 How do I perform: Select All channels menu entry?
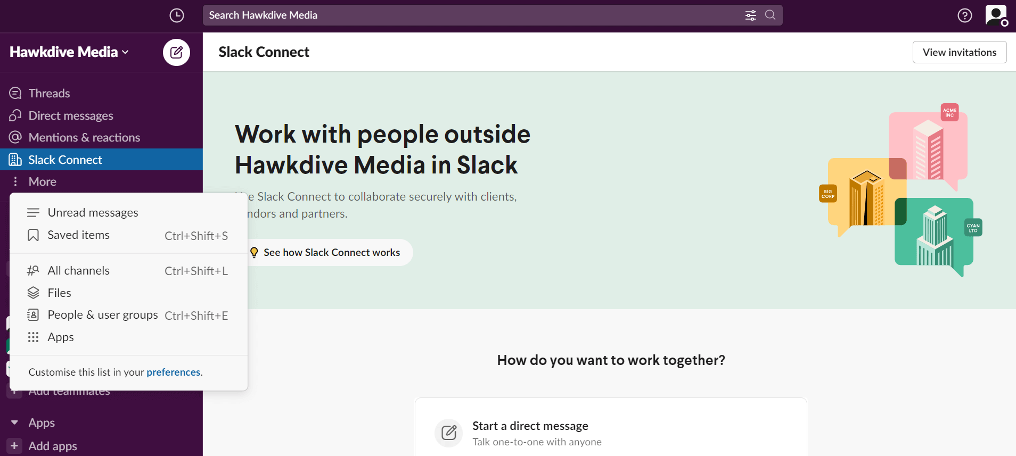pos(128,270)
